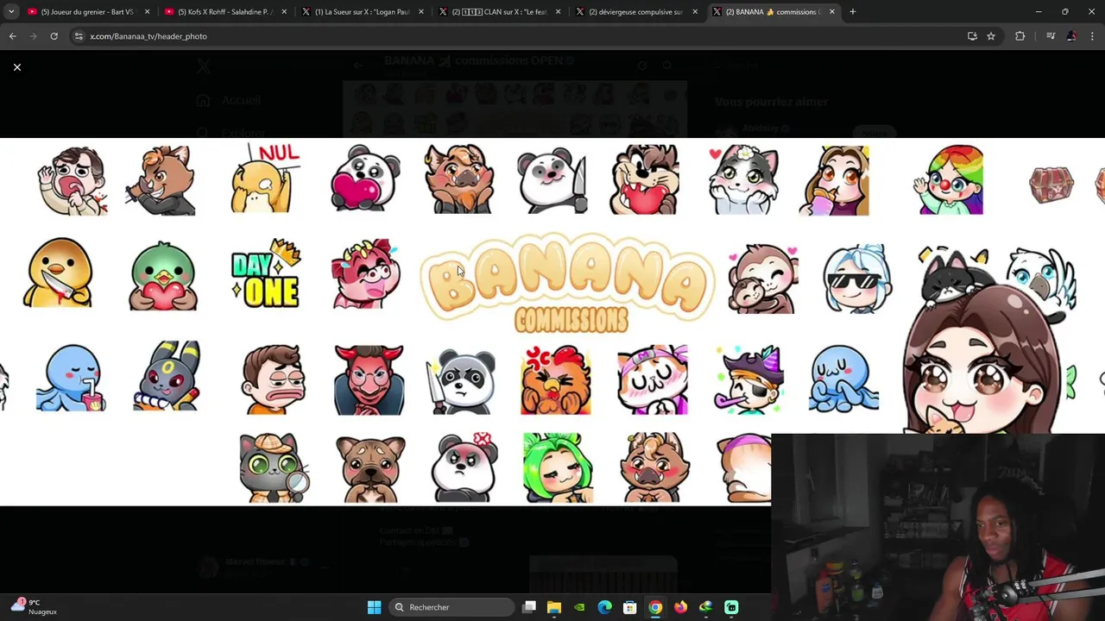Open the Chrome tab search dropdown arrow
The image size is (1105, 621).
tap(10, 12)
